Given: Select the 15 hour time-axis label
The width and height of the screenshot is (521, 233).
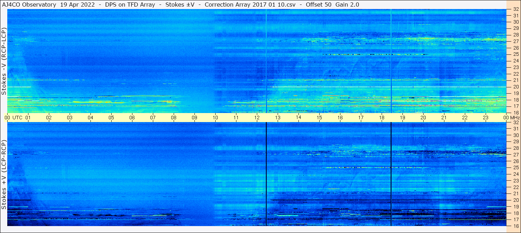Looking at the screenshot, I should pyautogui.click(x=319, y=118).
